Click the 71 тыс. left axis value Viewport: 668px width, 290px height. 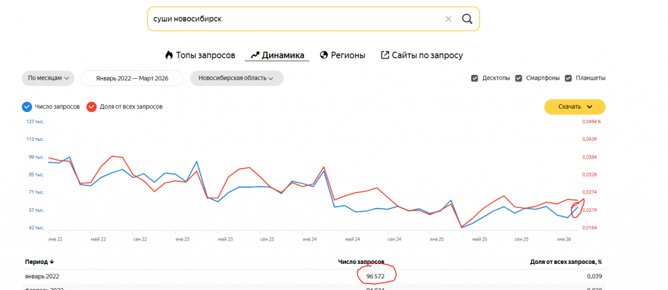(37, 192)
